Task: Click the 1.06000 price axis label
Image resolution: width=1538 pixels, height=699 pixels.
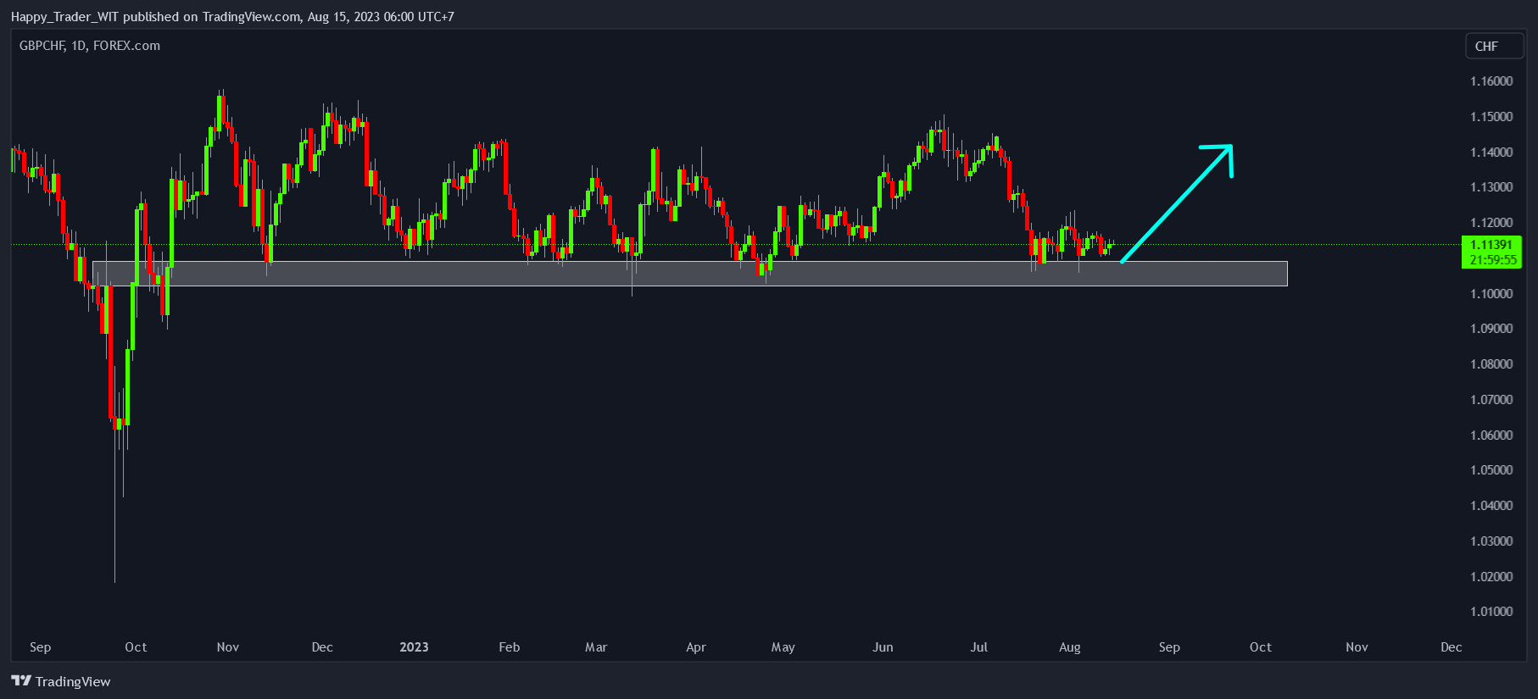Action: tap(1491, 435)
